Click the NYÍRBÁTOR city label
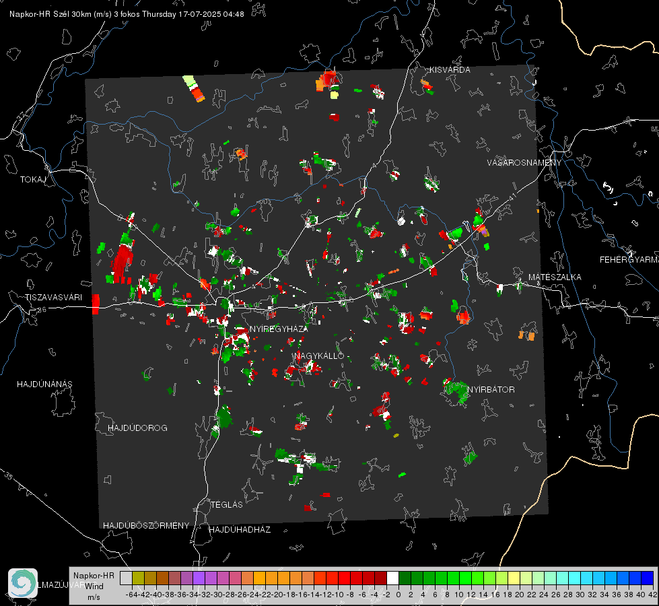The image size is (659, 606). tap(491, 389)
